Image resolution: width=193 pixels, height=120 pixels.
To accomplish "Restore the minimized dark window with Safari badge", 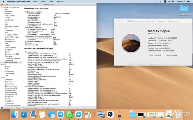I will point(142,115).
